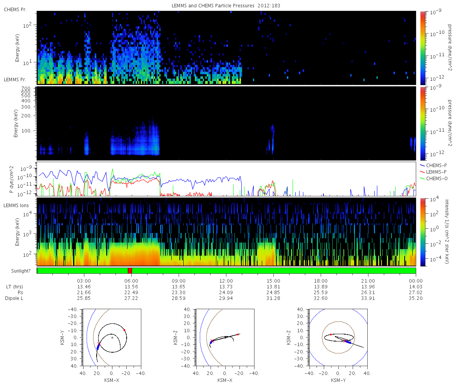Click the 'LT (hrs)' row label

click(x=14, y=287)
